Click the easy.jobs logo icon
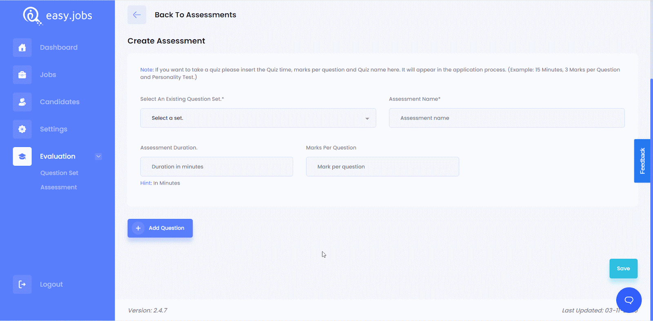653x321 pixels. click(x=32, y=16)
